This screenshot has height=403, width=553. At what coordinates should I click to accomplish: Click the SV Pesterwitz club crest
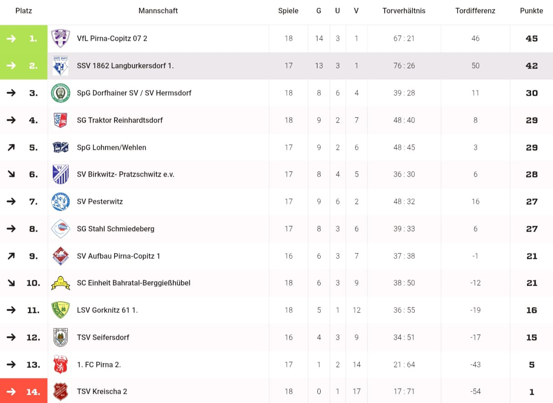[60, 202]
